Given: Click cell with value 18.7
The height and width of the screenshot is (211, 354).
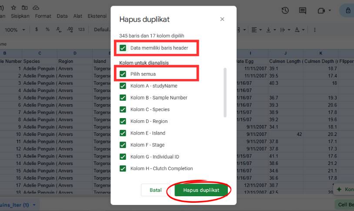Looking at the screenshot, I should 321,69.
